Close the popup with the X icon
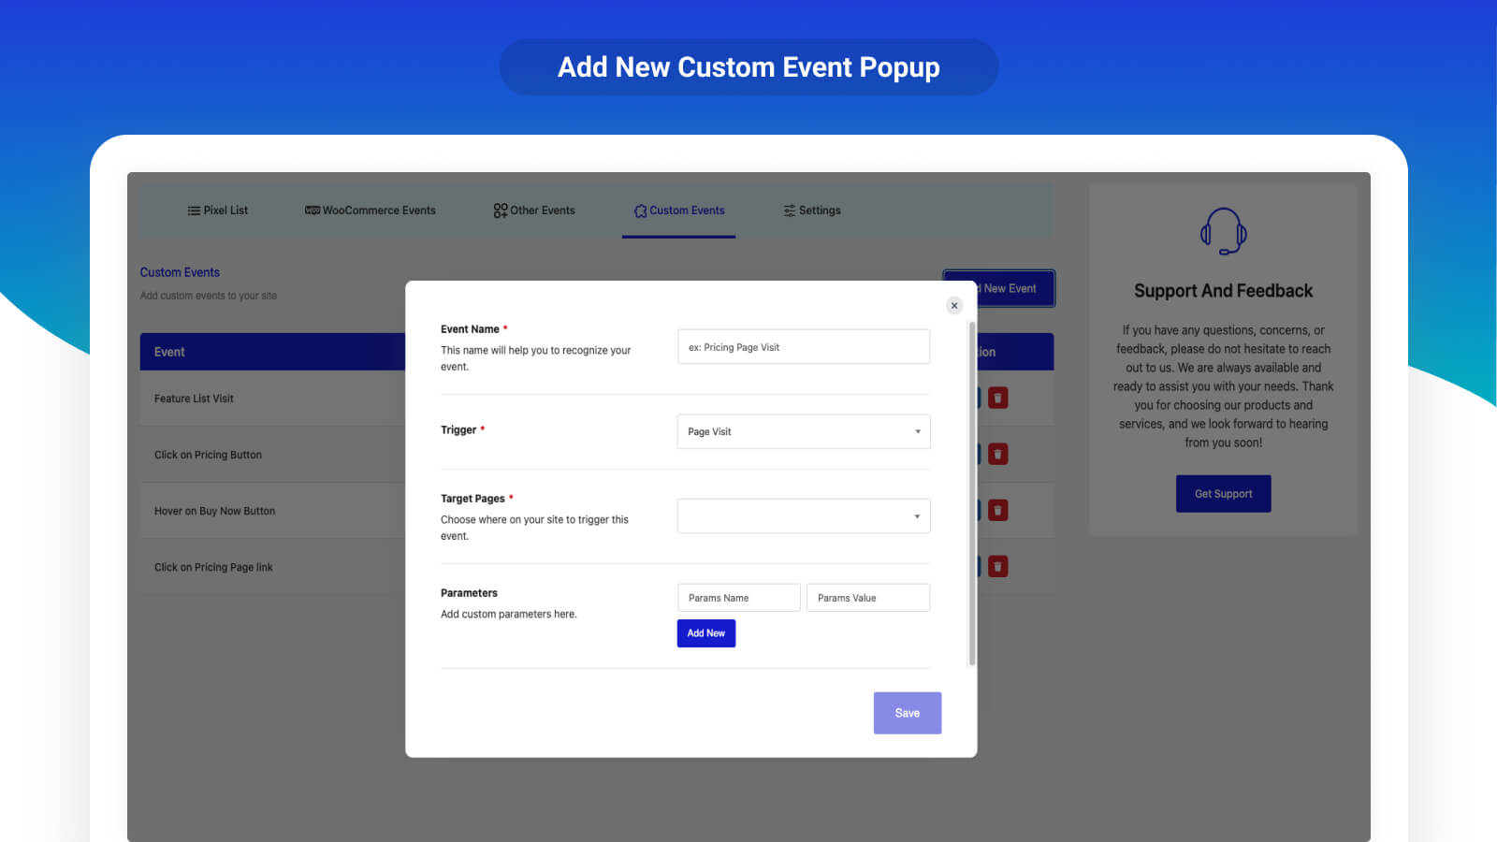The height and width of the screenshot is (842, 1497). click(x=954, y=306)
